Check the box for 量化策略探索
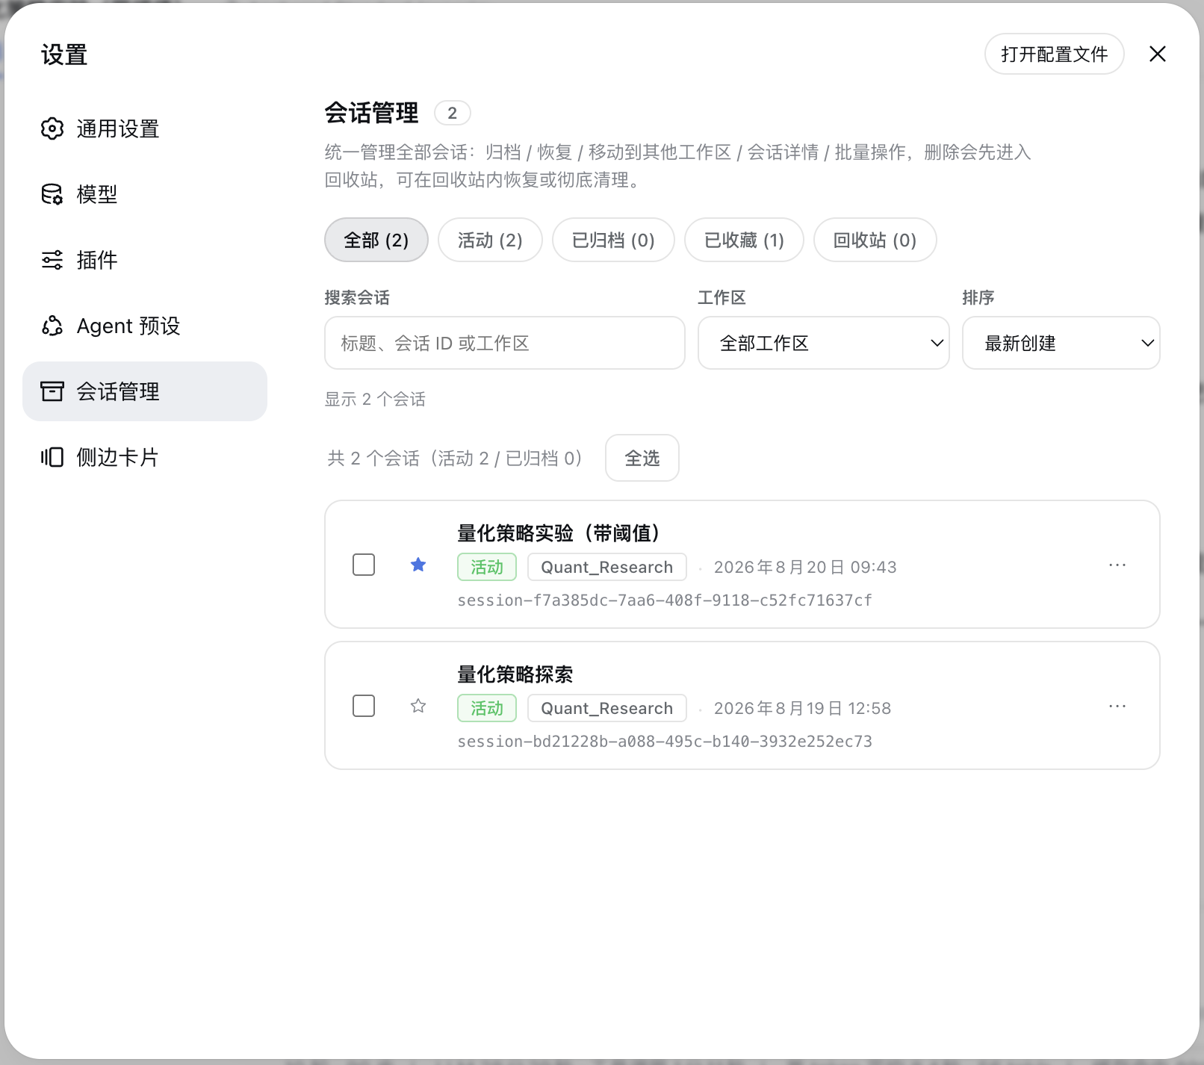 364,706
